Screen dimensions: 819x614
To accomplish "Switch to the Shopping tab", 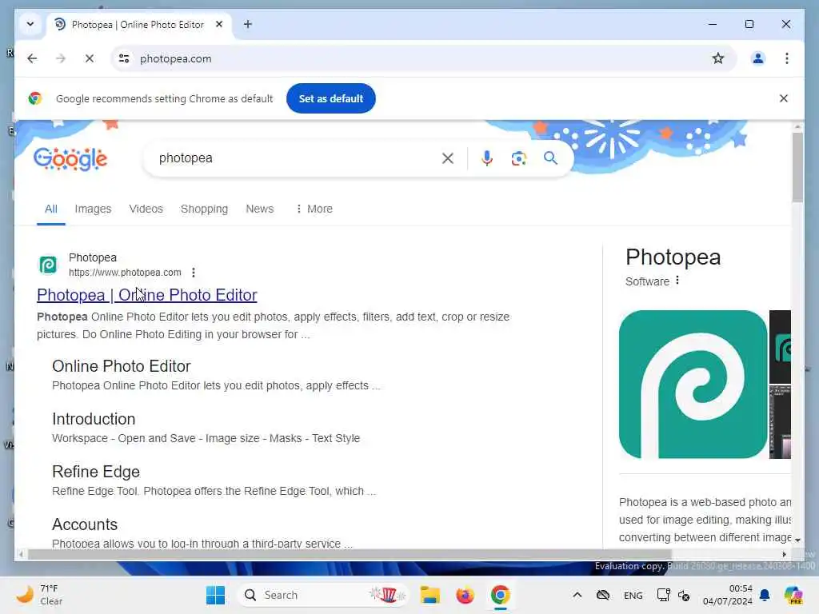I will coord(204,209).
